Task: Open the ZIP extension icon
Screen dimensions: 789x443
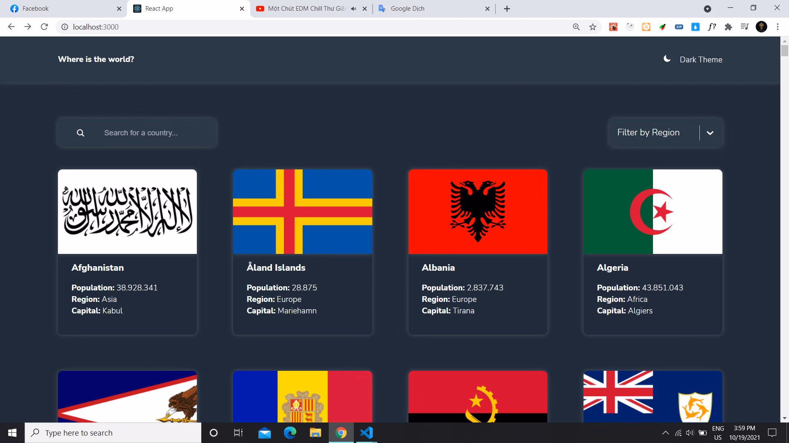Action: point(679,27)
